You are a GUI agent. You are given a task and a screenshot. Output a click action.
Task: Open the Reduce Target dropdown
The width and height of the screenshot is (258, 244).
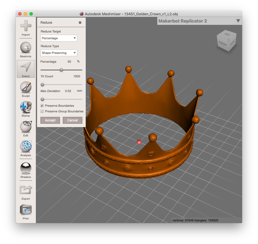(59, 38)
